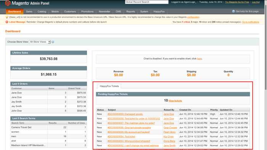Open the HappyFox menu
The height and width of the screenshot is (150, 267).
tap(159, 11)
